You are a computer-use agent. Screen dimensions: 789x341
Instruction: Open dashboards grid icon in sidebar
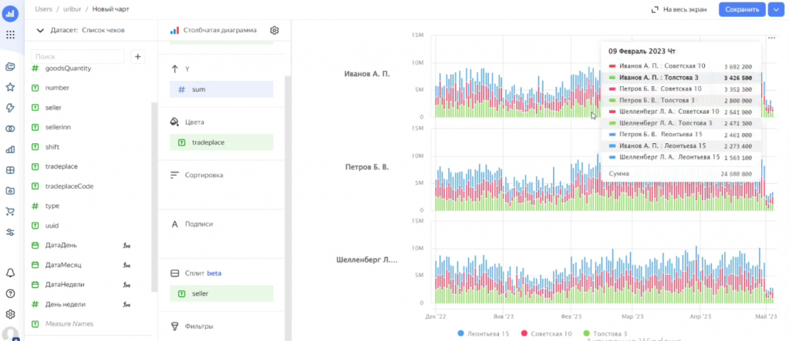click(x=10, y=170)
